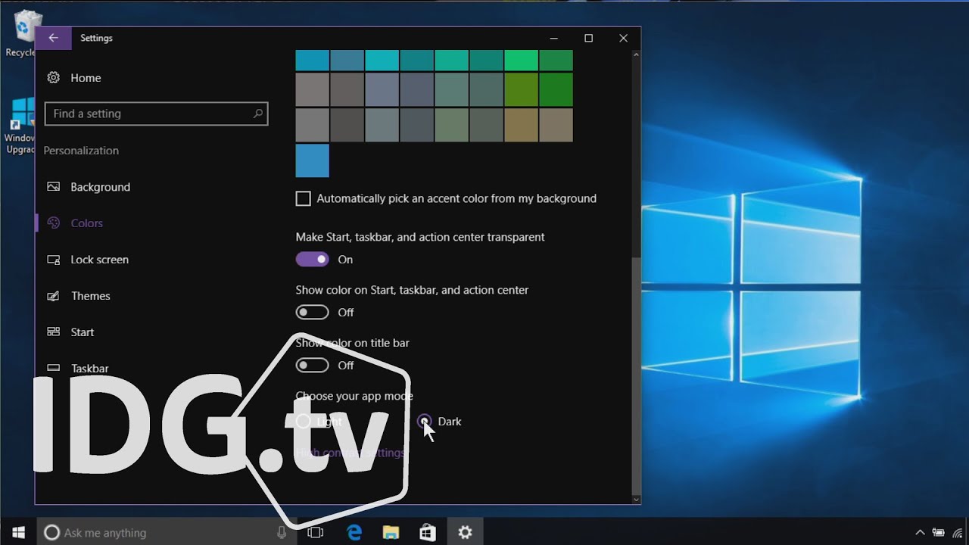Click the Lock screen icon

pos(53,260)
